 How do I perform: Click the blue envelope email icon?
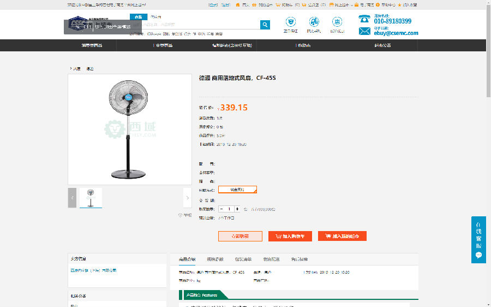click(x=364, y=31)
